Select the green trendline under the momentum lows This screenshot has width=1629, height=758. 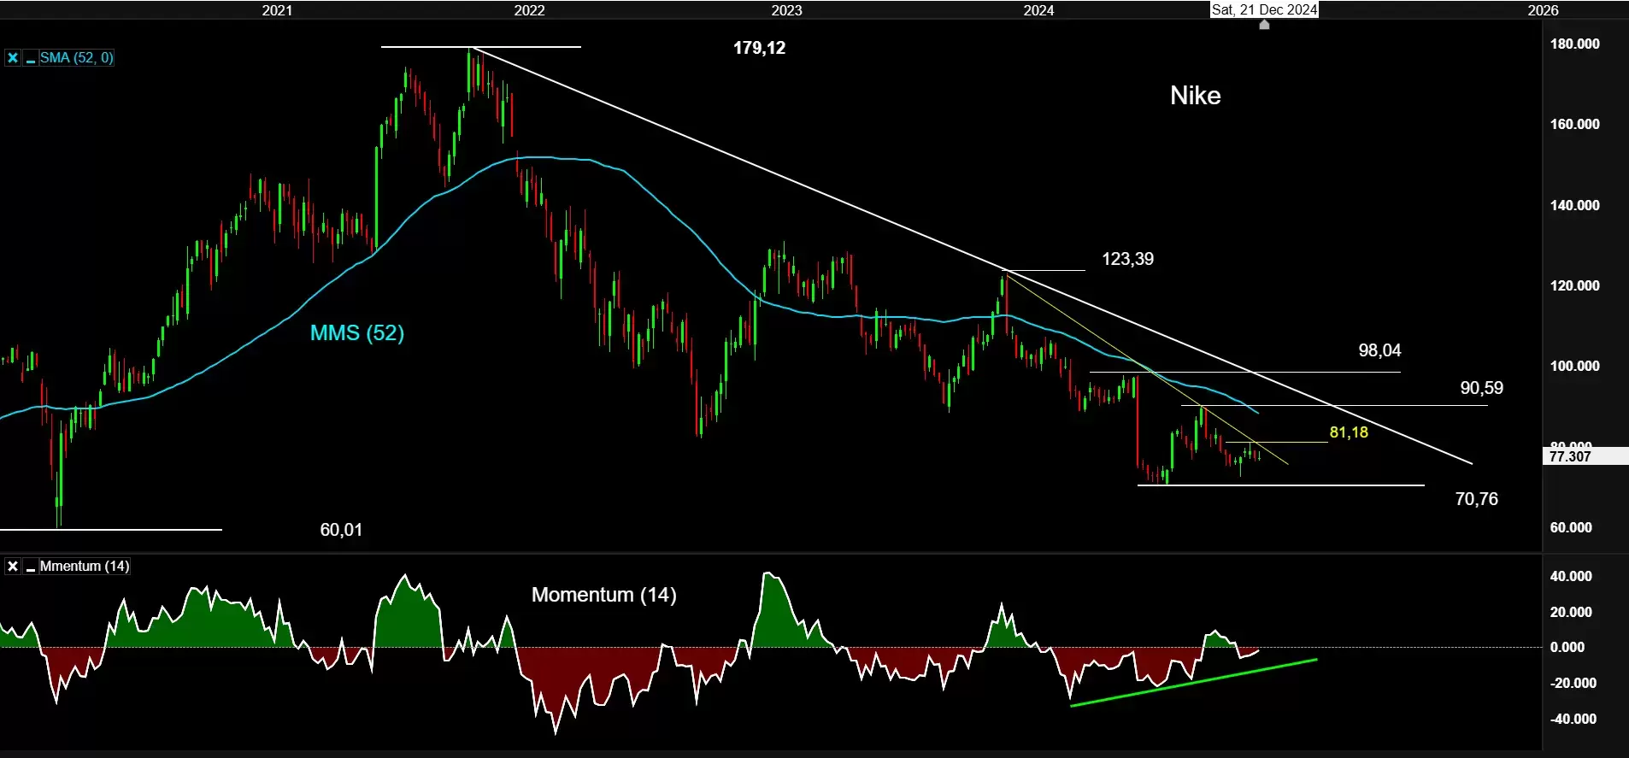(1193, 683)
